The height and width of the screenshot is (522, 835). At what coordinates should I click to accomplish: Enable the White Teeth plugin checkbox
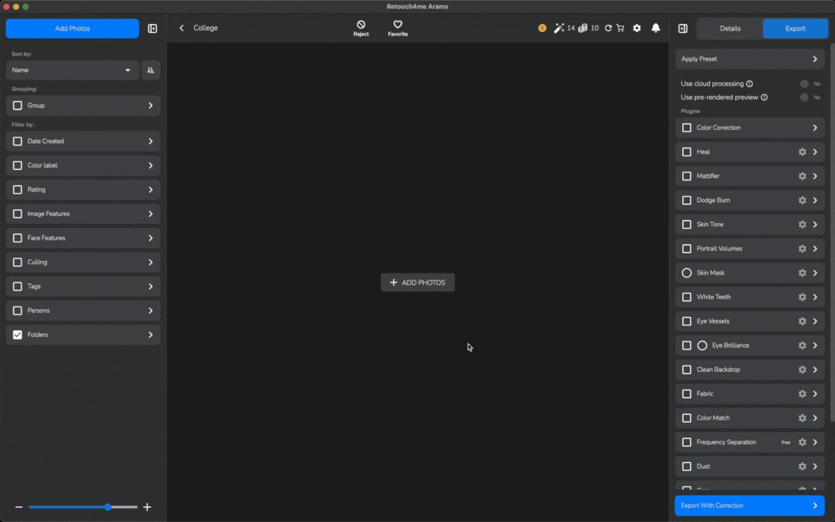click(x=687, y=297)
